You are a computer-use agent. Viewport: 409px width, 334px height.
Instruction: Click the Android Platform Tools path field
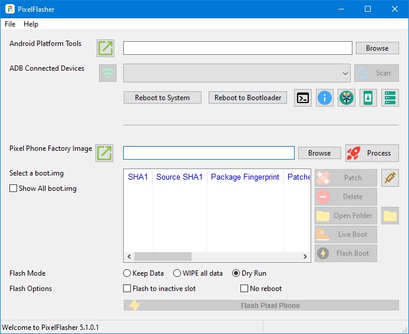[x=238, y=48]
